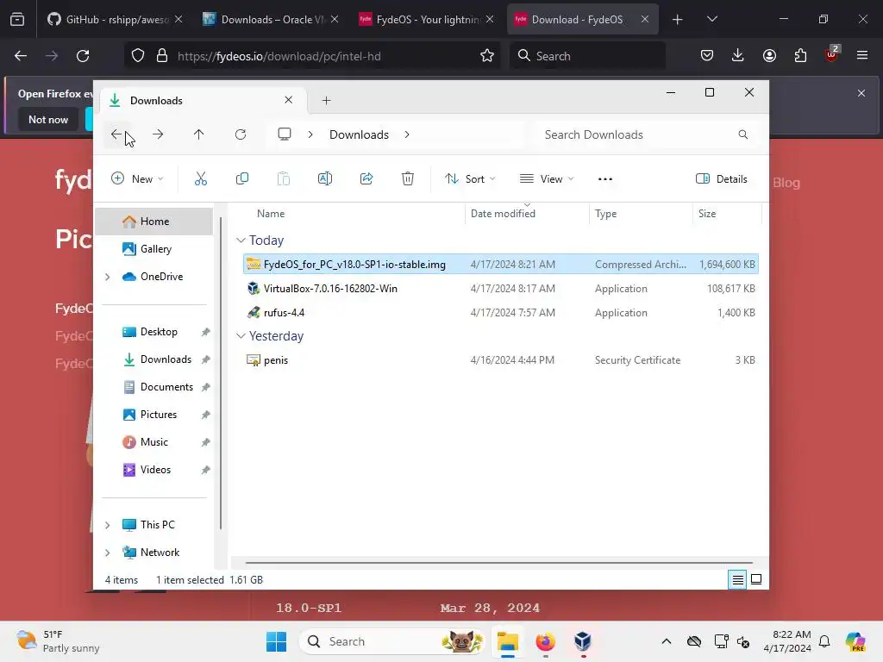Expand Network in navigation pane
883x662 pixels.
107,553
